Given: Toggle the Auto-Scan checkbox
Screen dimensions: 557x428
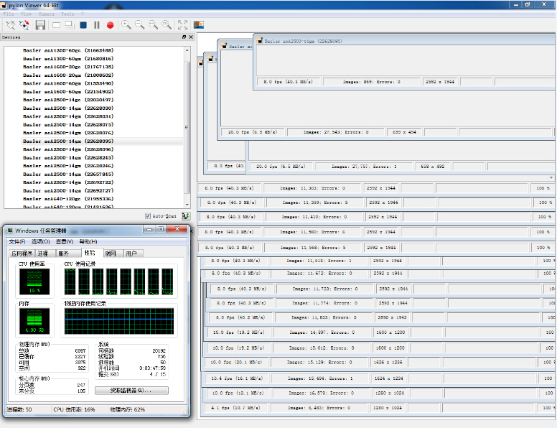Looking at the screenshot, I should tap(148, 215).
